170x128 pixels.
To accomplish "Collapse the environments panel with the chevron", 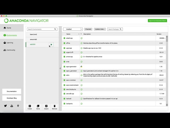I will (x=60, y=68).
